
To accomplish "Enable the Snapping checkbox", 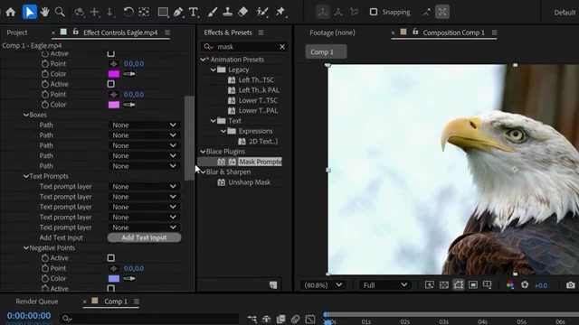I will (x=374, y=12).
